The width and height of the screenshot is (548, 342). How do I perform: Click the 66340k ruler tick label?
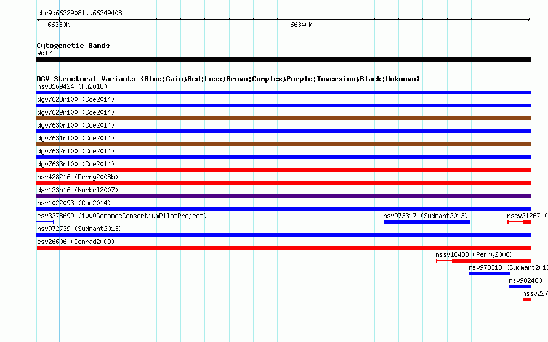tap(301, 25)
